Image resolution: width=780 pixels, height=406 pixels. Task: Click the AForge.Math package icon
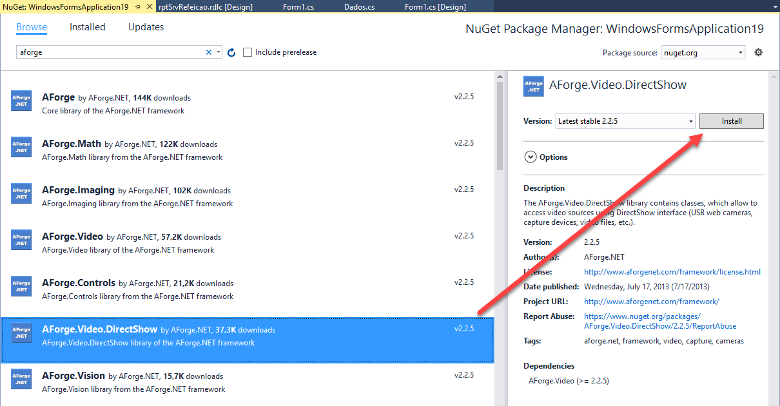click(x=21, y=147)
